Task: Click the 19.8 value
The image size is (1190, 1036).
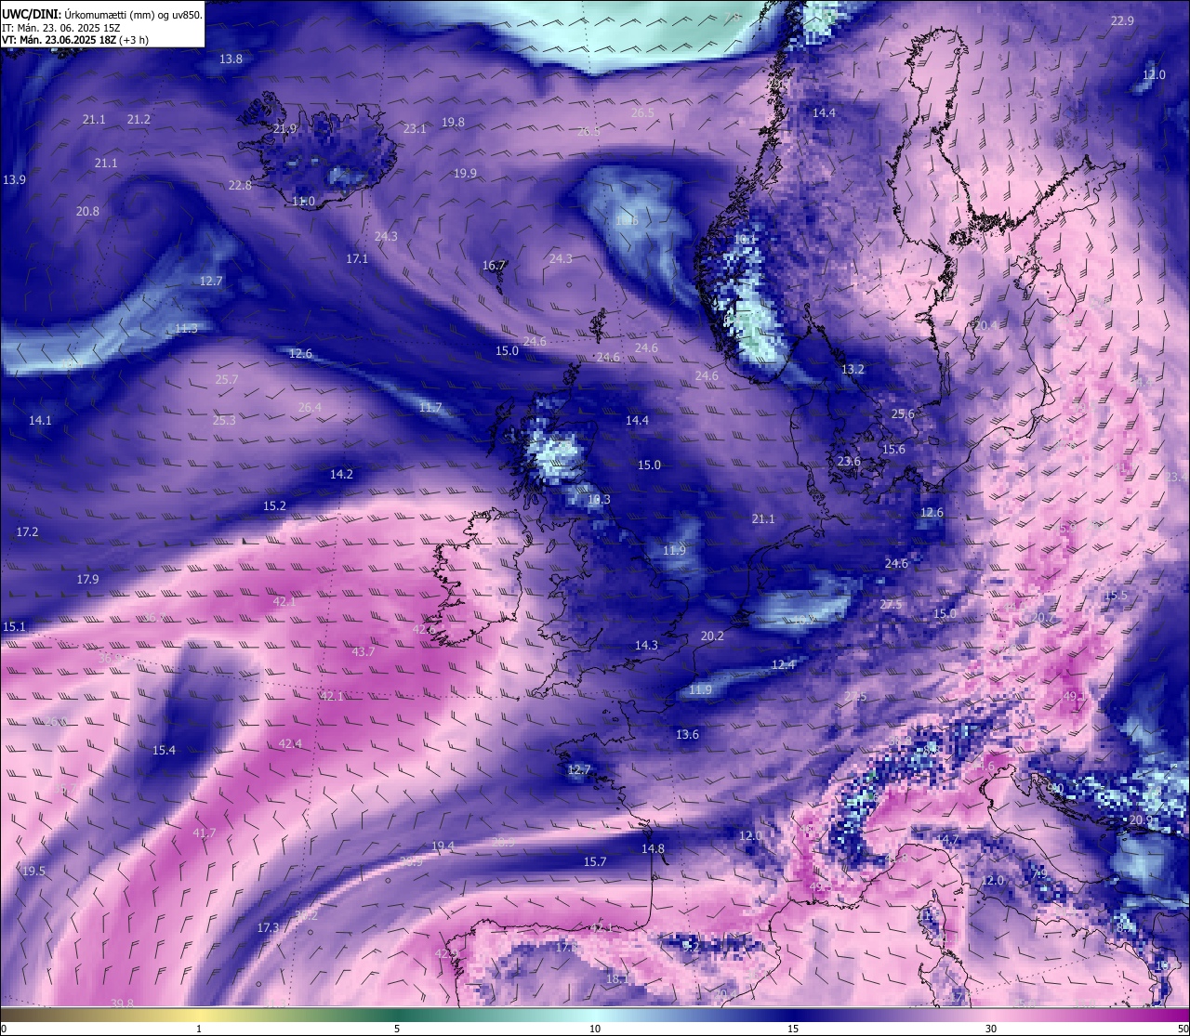Action: (453, 122)
